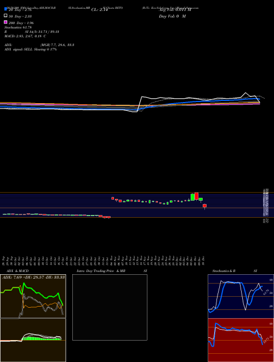Click the final red candlestick on the price chart
The image size is (274, 362).
204,206
